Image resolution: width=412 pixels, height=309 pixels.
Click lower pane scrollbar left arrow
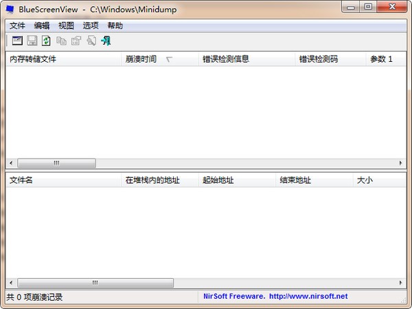11,283
